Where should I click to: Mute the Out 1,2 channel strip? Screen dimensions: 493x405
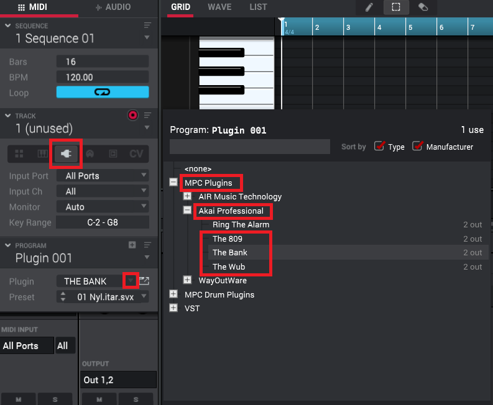(x=99, y=399)
